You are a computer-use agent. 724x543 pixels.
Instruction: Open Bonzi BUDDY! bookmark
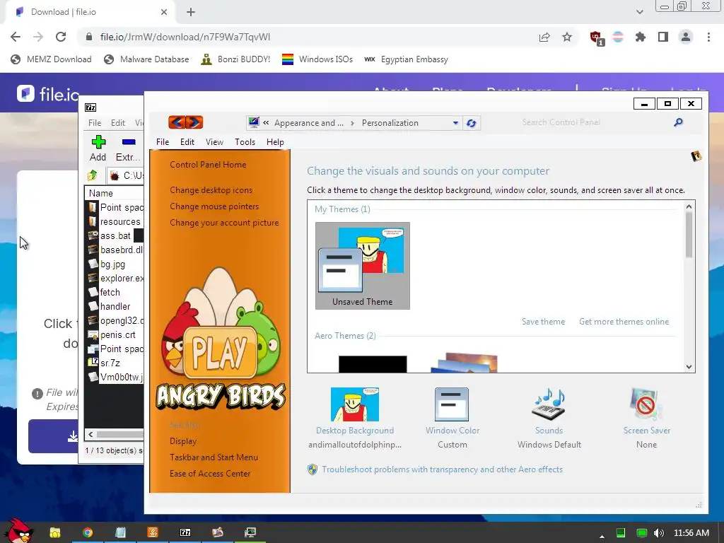click(x=235, y=59)
